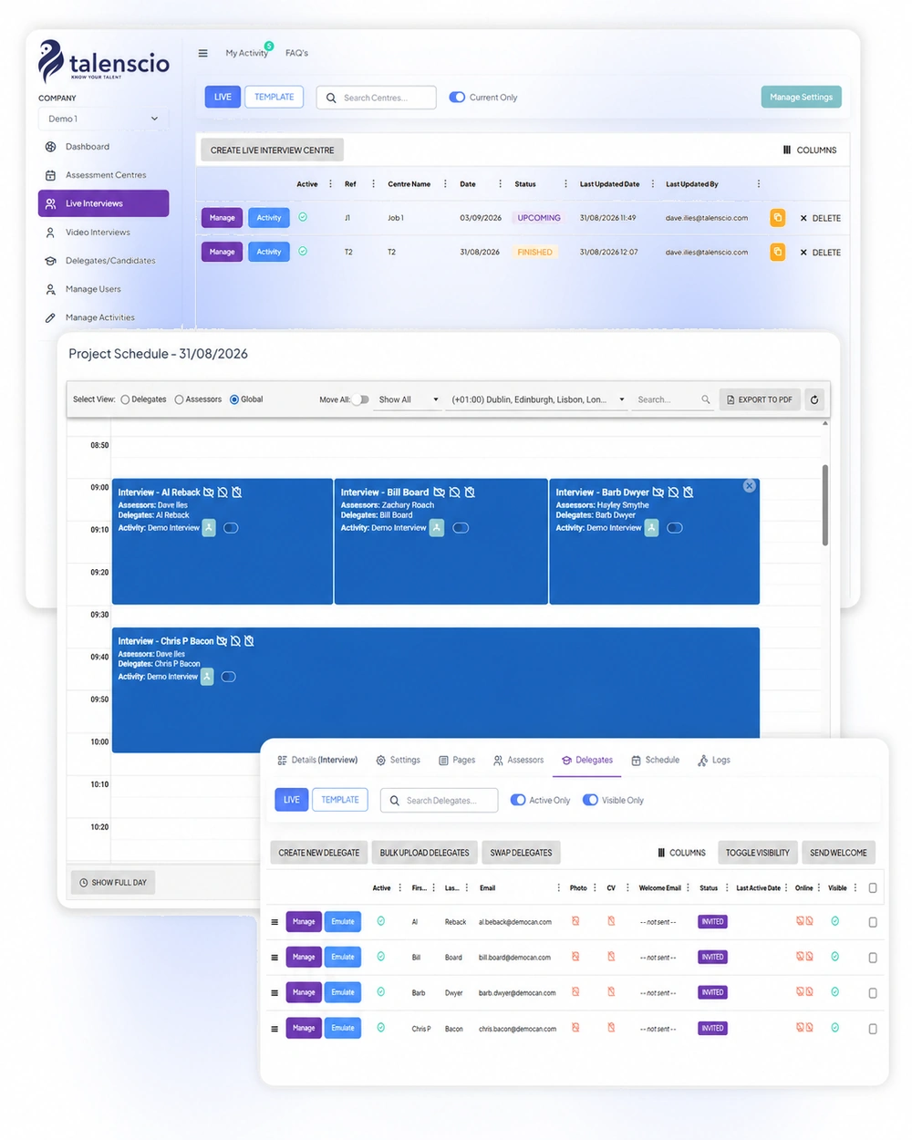Open the Last Updated By column options menu
Viewport: 912px width, 1140px height.
pyautogui.click(x=759, y=184)
